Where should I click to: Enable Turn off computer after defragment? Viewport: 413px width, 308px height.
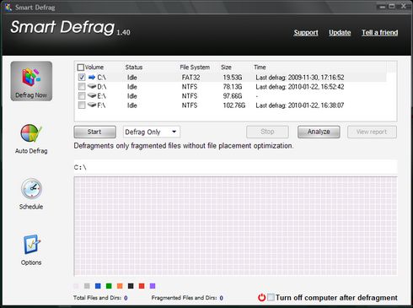point(271,297)
